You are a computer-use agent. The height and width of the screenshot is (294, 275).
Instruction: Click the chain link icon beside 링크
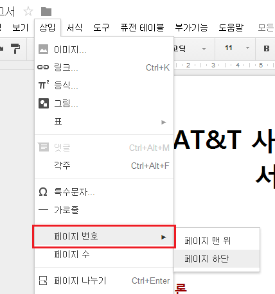coord(43,67)
